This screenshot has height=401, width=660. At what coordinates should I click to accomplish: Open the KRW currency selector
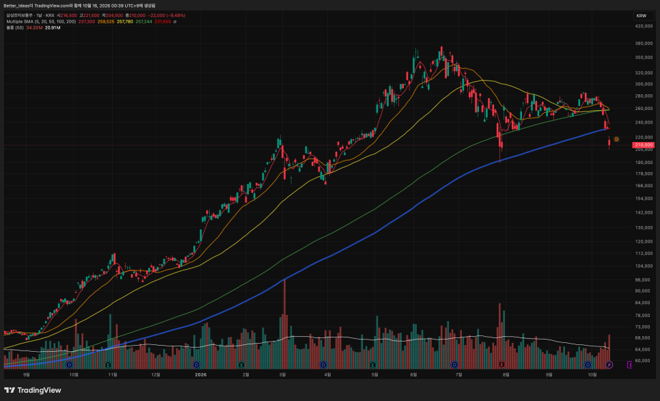click(644, 16)
